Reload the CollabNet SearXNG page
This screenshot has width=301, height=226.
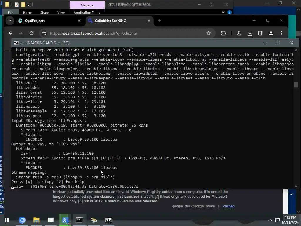pos(31,33)
